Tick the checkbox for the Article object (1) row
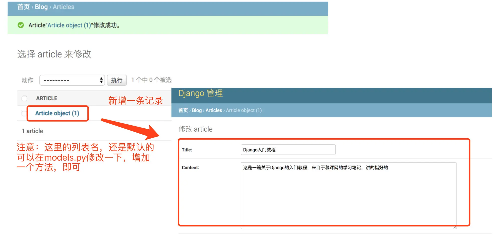This screenshot has height=240, width=502. coord(24,113)
